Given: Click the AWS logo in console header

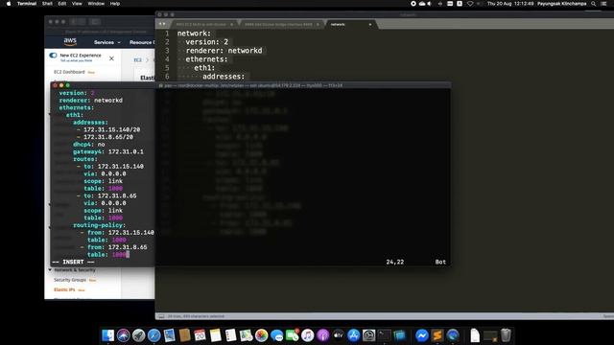Looking at the screenshot, I should click(70, 41).
